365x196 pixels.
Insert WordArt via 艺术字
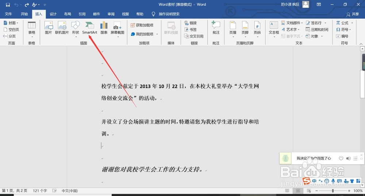point(291,30)
